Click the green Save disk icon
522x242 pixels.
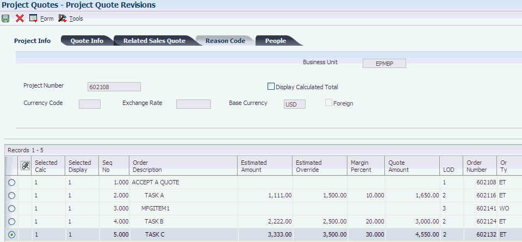pos(5,18)
